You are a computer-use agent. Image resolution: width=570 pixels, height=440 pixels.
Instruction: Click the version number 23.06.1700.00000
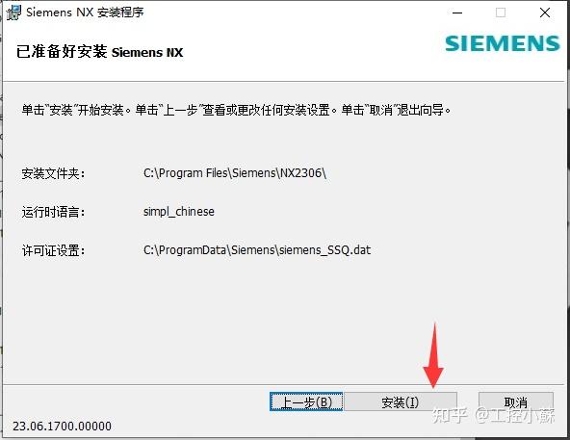click(62, 426)
